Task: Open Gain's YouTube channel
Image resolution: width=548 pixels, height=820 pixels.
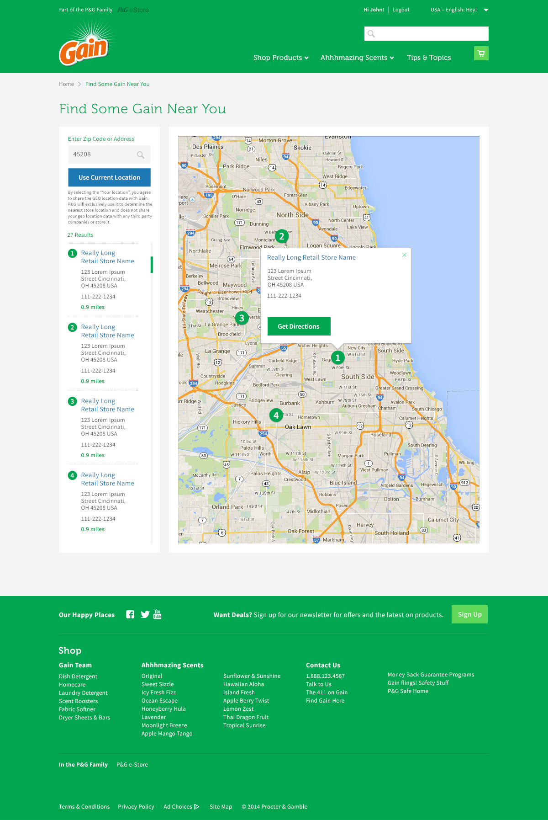Action: [158, 614]
